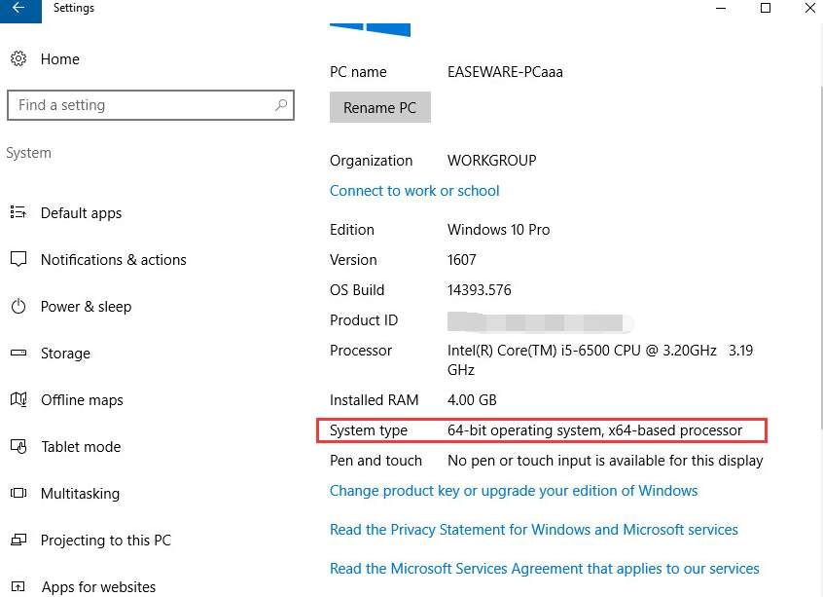The width and height of the screenshot is (823, 597).
Task: Click the Power & sleep icon
Action: pyautogui.click(x=18, y=307)
